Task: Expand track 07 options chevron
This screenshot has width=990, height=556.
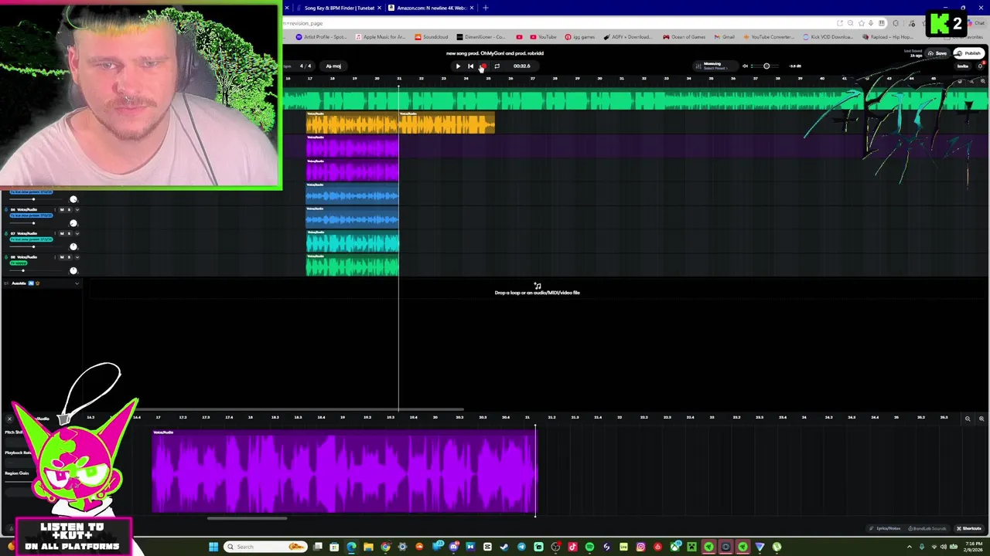Action: click(x=77, y=233)
